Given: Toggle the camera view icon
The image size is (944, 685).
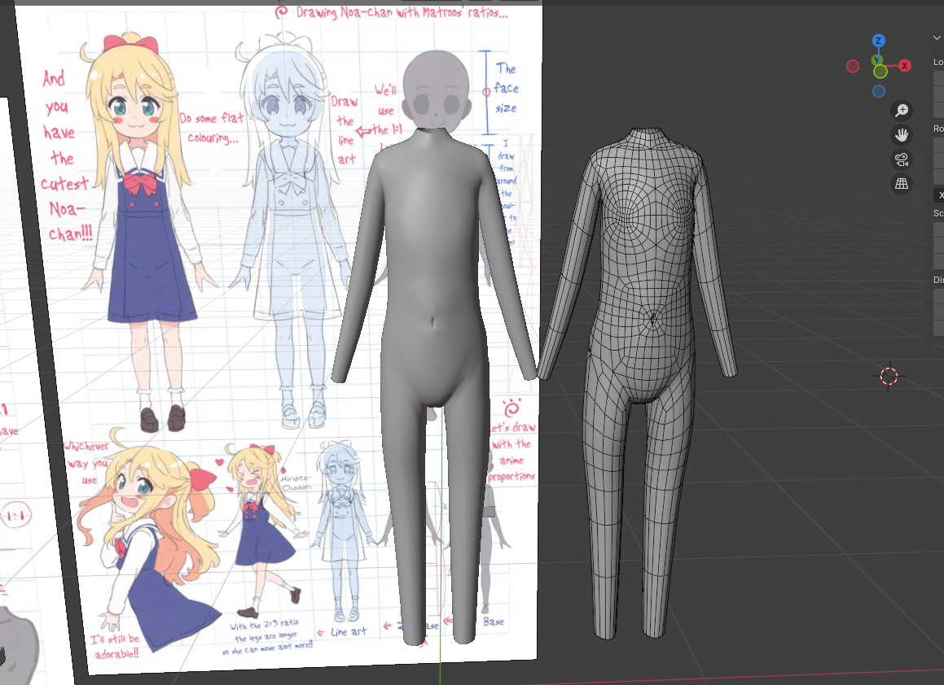Looking at the screenshot, I should [x=902, y=159].
